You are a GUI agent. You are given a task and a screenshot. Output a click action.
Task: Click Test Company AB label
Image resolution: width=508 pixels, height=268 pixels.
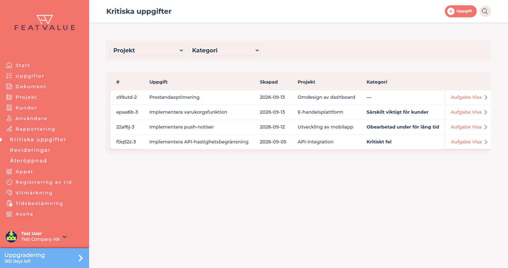[x=40, y=239]
